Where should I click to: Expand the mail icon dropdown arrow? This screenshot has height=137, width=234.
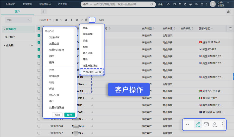(x=61, y=20)
